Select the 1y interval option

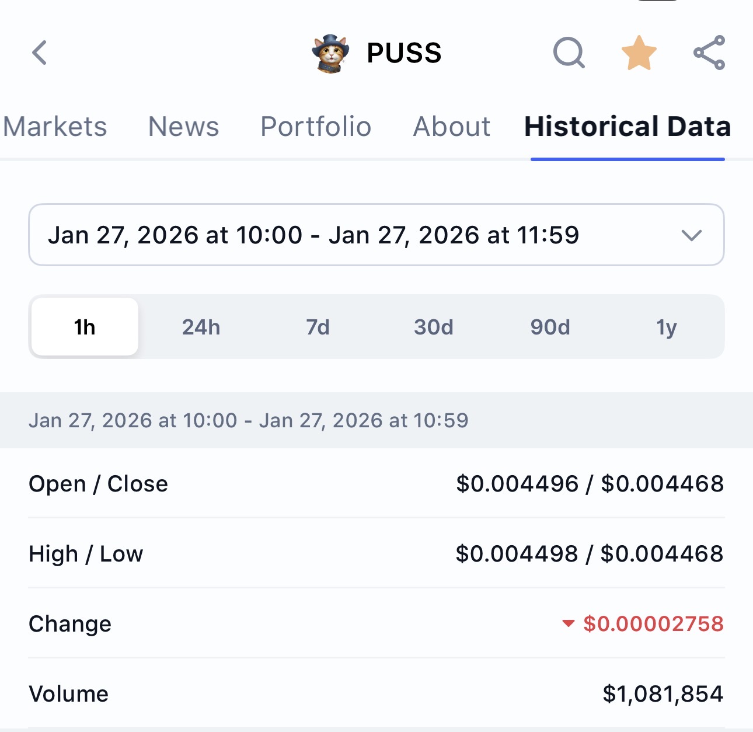[x=666, y=327]
